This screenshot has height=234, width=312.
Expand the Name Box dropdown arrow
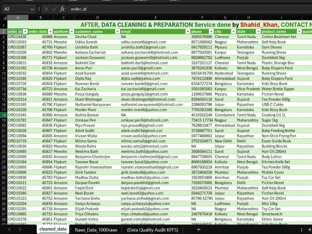pos(32,9)
